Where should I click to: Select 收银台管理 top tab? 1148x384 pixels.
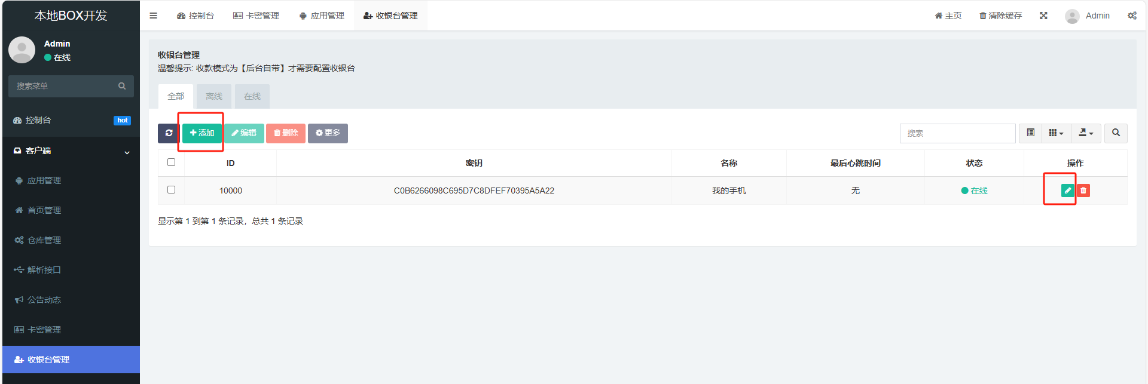pyautogui.click(x=390, y=16)
